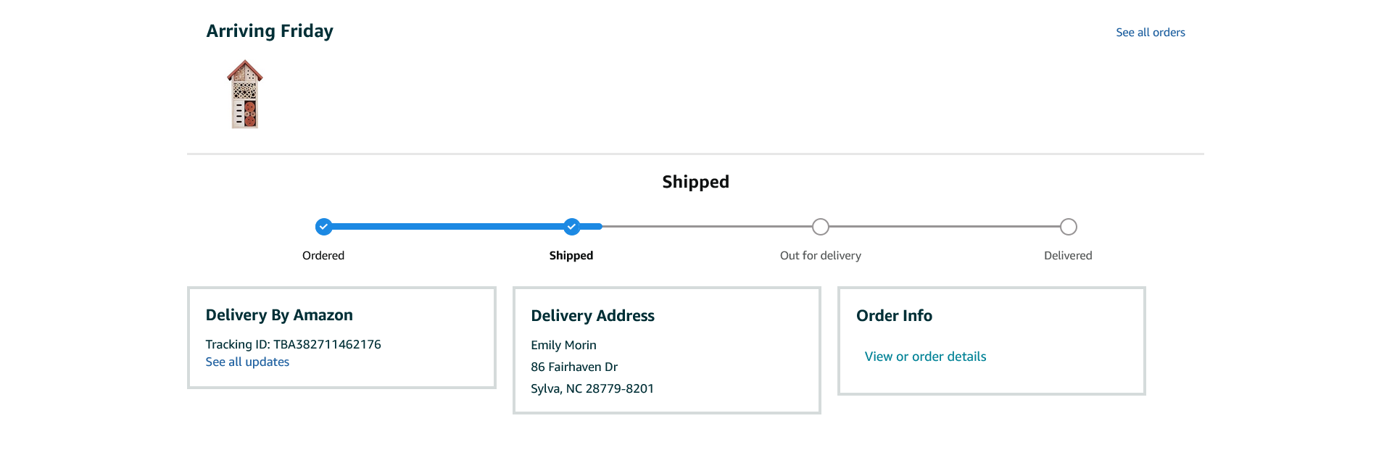1392x471 pixels.
Task: Click the Delivery By Amazon heading
Action: 279,315
